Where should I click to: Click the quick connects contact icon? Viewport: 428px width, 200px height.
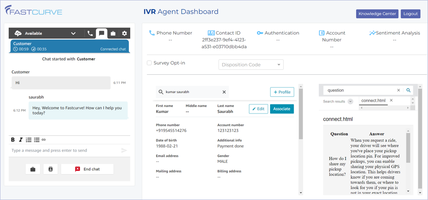tap(51, 169)
